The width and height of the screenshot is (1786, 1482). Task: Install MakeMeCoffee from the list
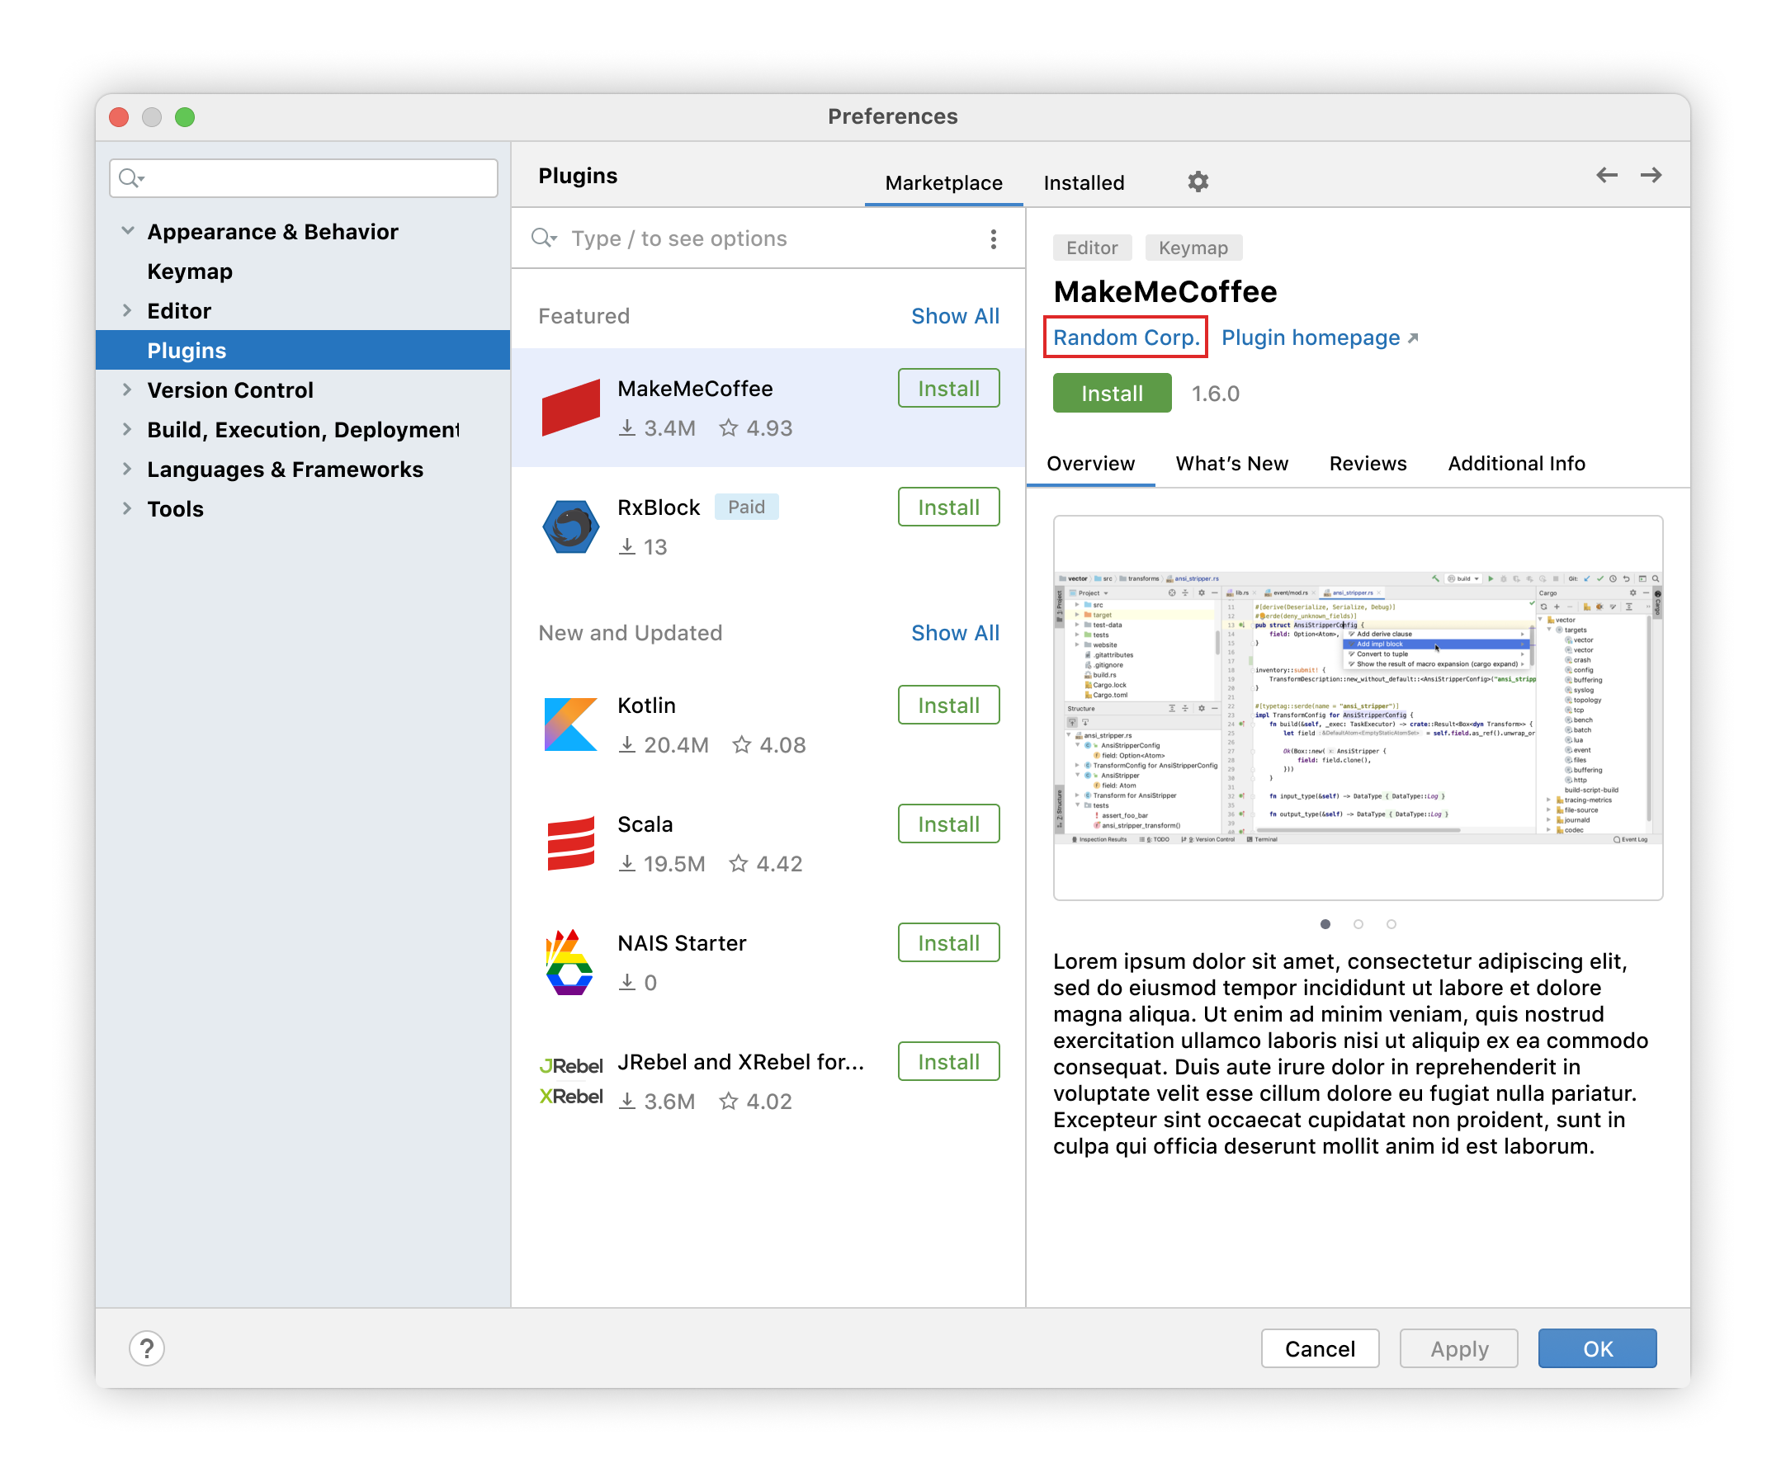click(x=948, y=389)
